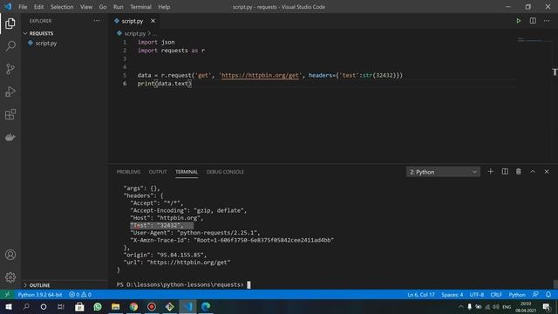Split the editor to the right
The height and width of the screenshot is (314, 558).
[x=533, y=21]
